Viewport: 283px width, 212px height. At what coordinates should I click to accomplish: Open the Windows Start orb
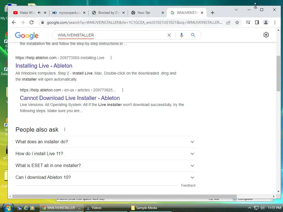pyautogui.click(x=7, y=208)
